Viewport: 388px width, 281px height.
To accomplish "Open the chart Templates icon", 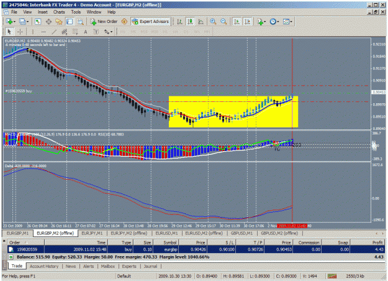I will click(286, 22).
